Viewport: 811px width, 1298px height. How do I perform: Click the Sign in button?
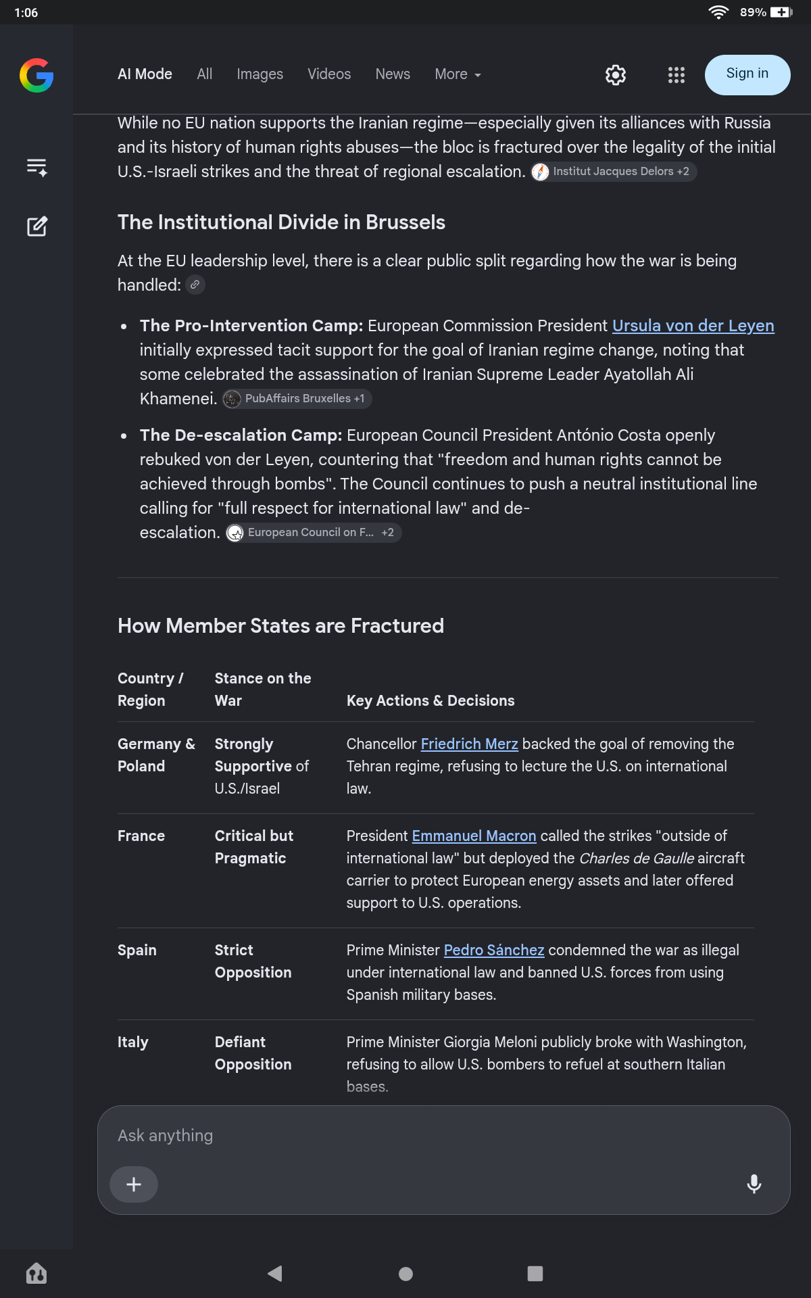747,74
